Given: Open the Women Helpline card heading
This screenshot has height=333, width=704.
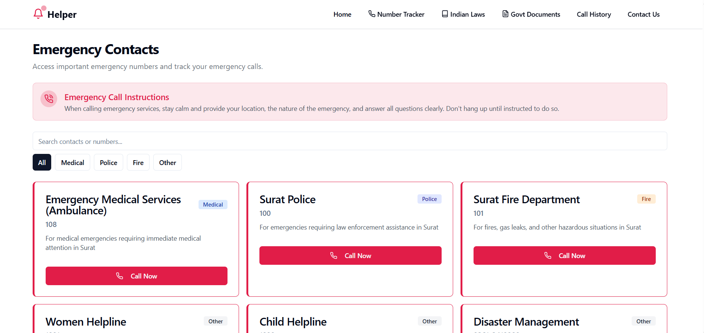Looking at the screenshot, I should click(x=86, y=322).
